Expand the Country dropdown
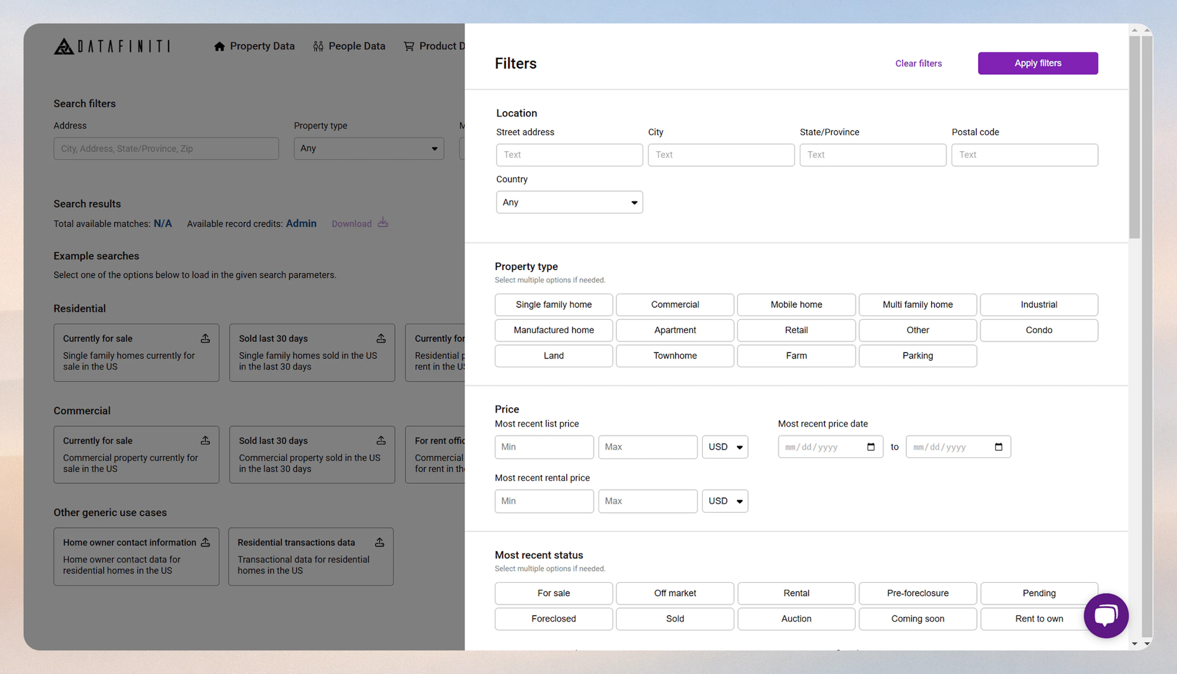 pos(569,202)
